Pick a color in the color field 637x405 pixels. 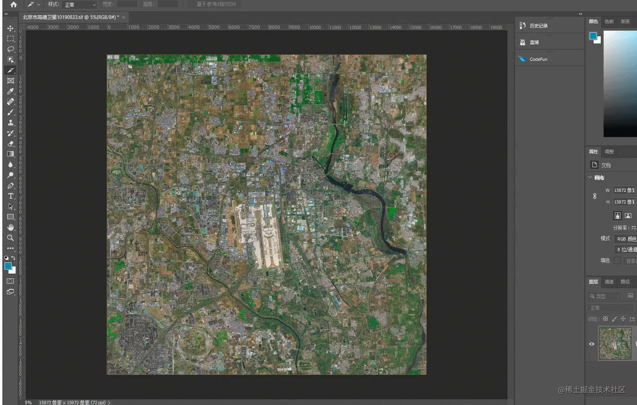(x=620, y=84)
